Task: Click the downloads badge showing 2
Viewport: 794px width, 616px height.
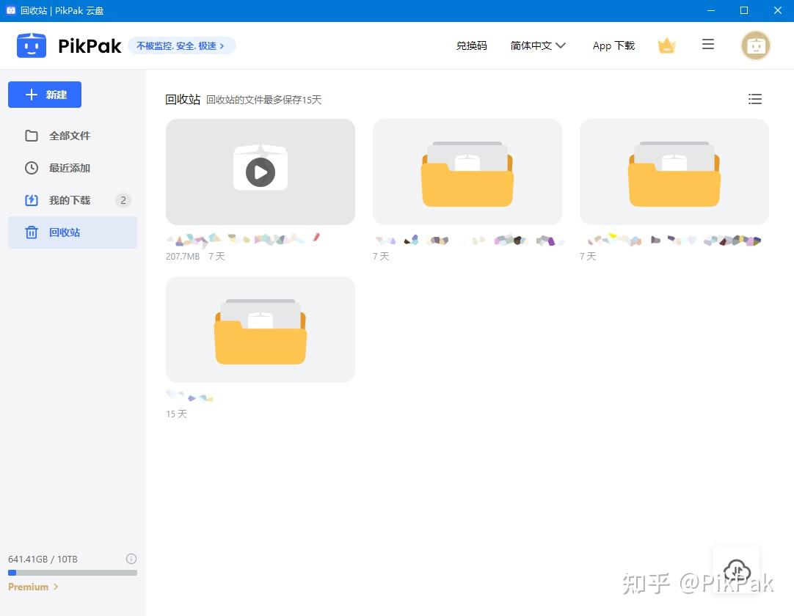Action: pos(123,199)
